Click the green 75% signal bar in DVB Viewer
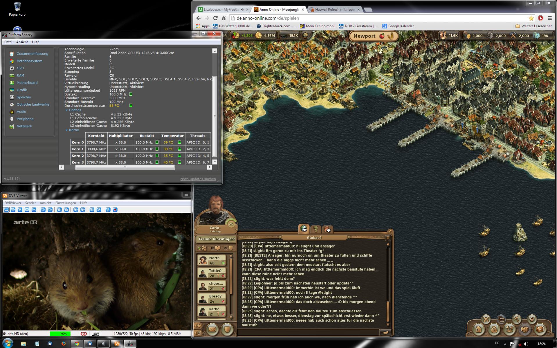The height and width of the screenshot is (348, 557). [60, 334]
